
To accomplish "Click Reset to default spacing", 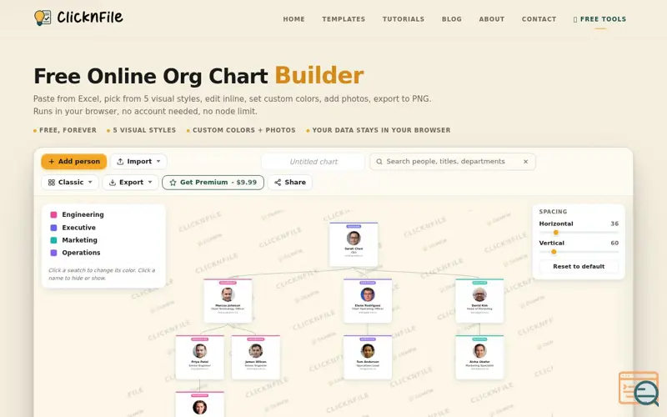I will pyautogui.click(x=579, y=266).
